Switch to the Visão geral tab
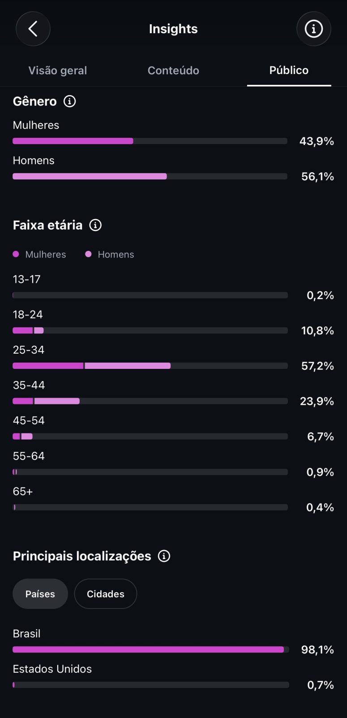Image resolution: width=347 pixels, height=718 pixels. pyautogui.click(x=58, y=70)
